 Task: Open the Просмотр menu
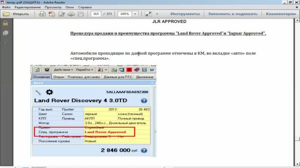pos(53,7)
